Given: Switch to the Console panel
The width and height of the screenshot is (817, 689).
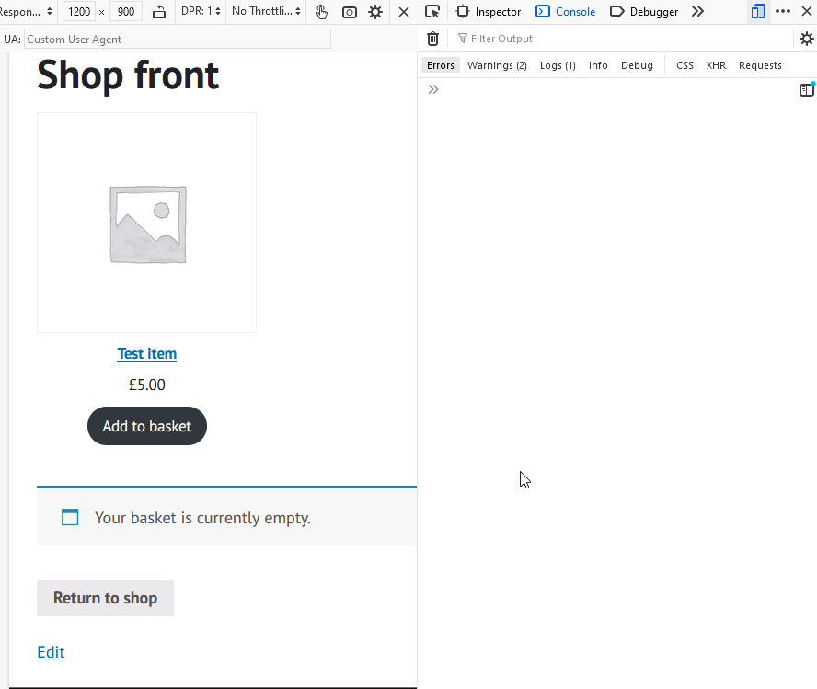Looking at the screenshot, I should [565, 11].
